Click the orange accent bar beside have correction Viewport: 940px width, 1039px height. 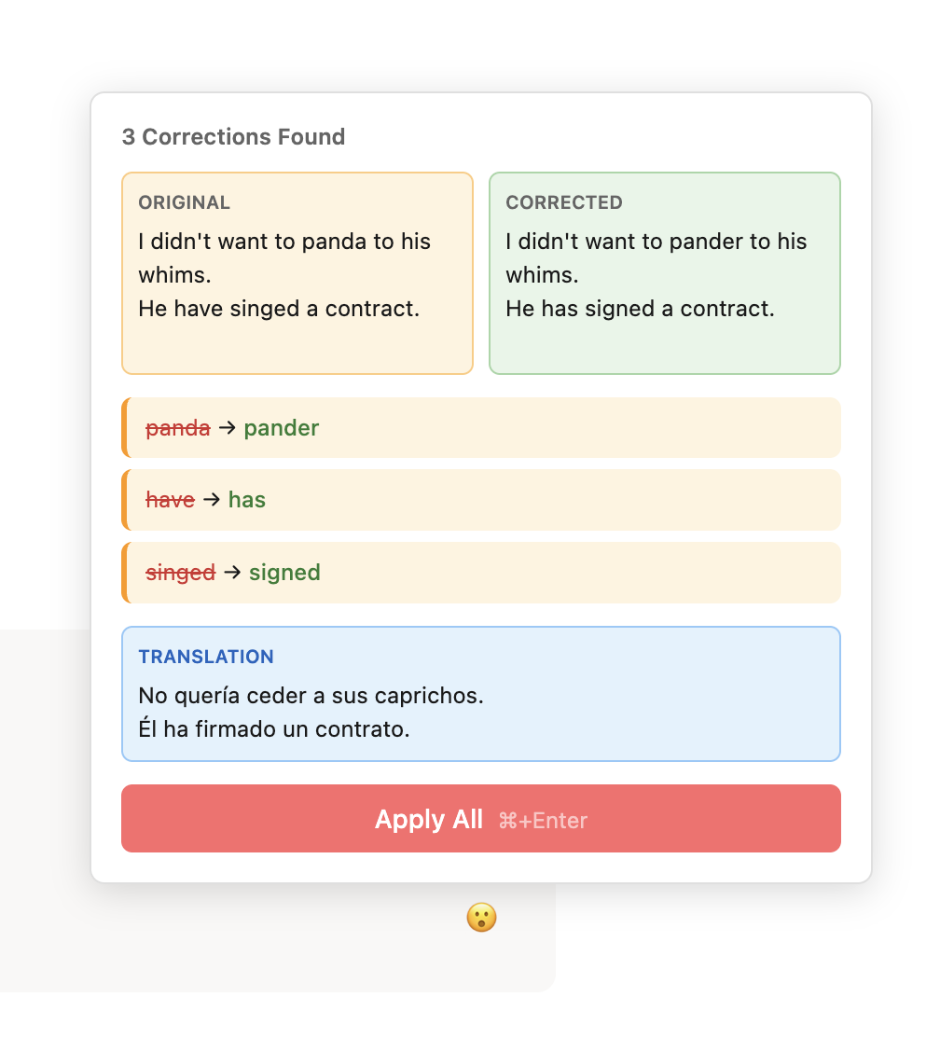(x=125, y=499)
